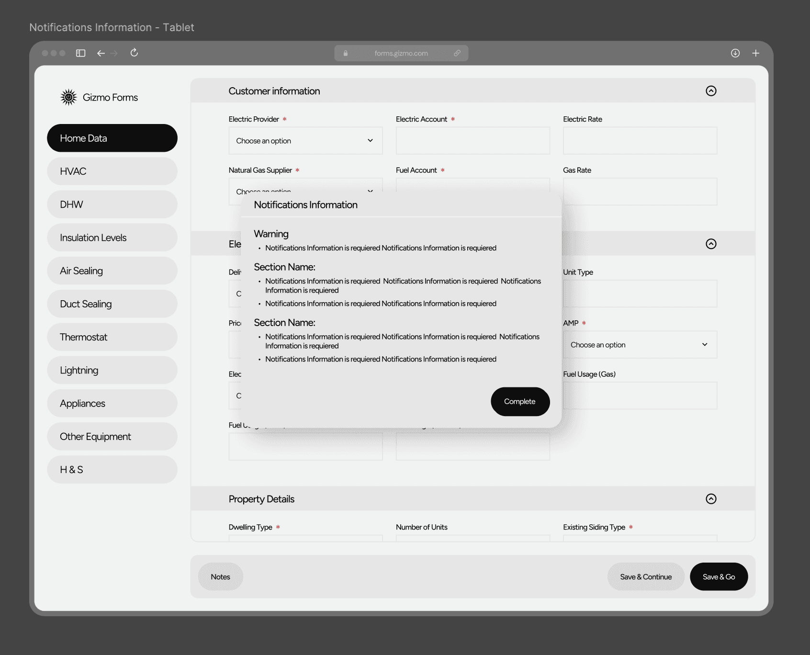
Task: Click the Complete button in the dialog
Action: point(520,402)
